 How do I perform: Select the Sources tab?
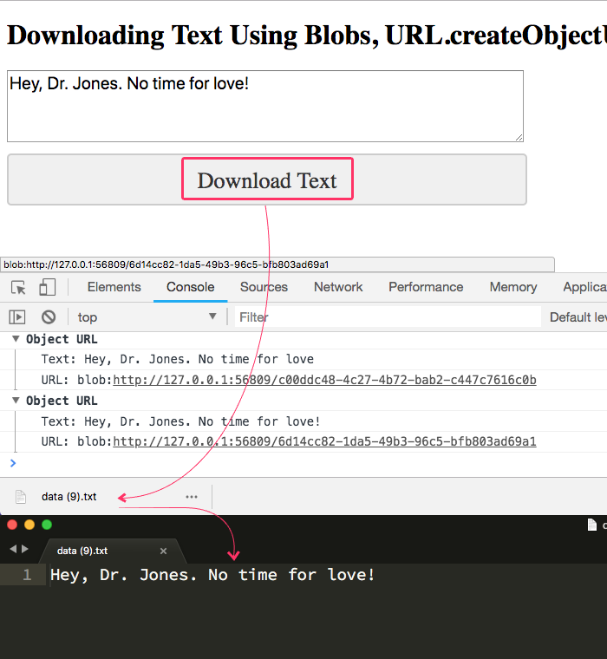[264, 287]
